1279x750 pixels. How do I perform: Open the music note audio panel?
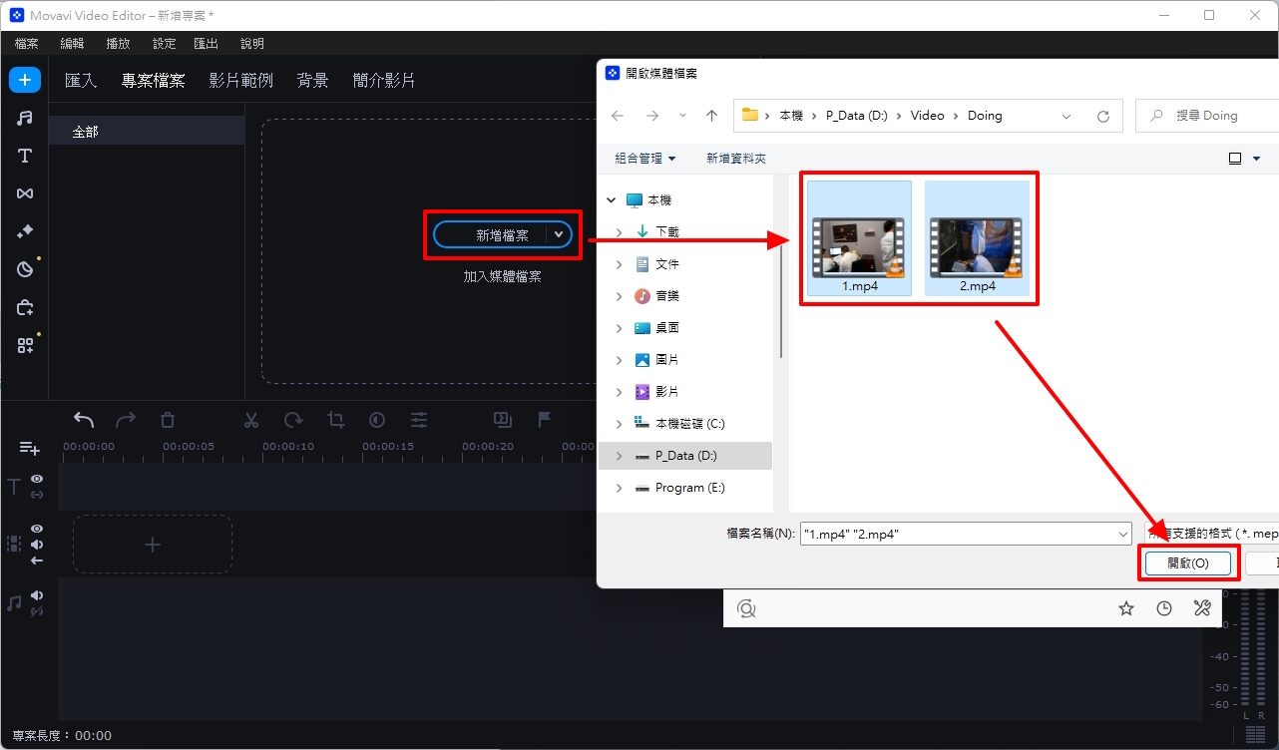tap(25, 118)
